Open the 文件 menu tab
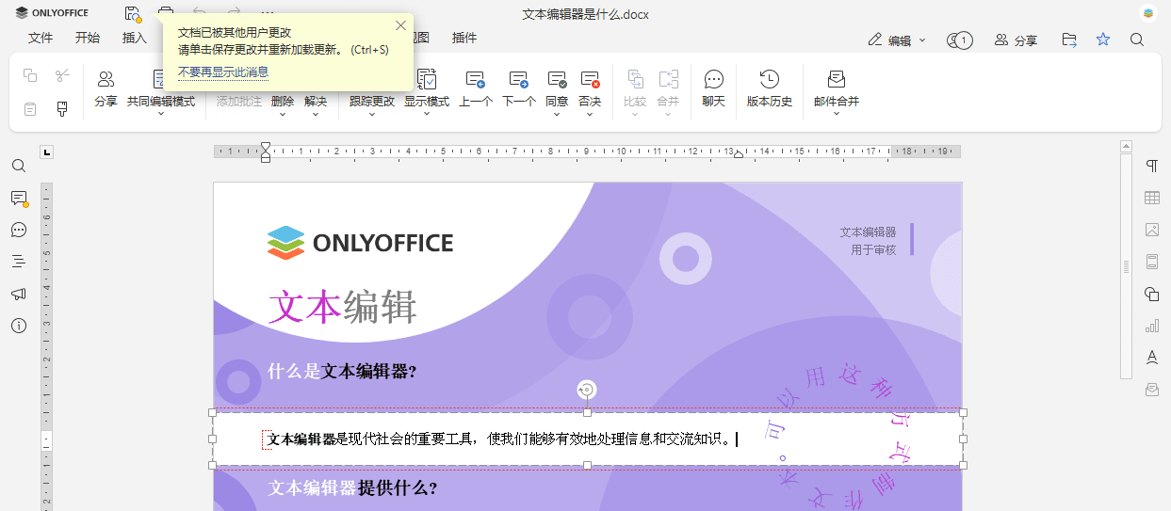This screenshot has width=1171, height=511. tap(41, 39)
